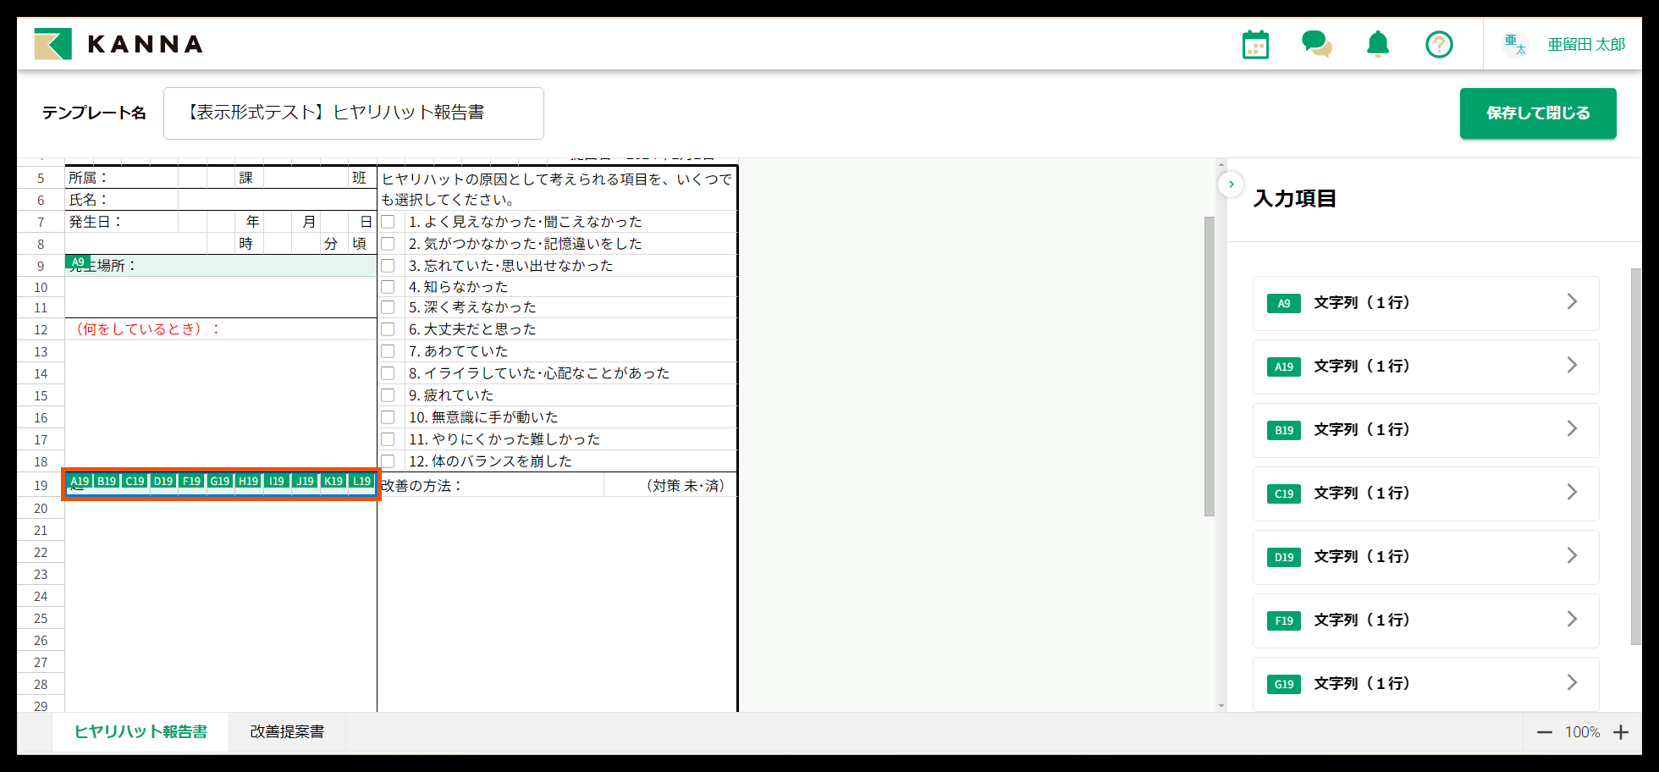This screenshot has width=1659, height=772.
Task: Click the spreadsheet vertical scrollbar
Action: coord(1210,366)
